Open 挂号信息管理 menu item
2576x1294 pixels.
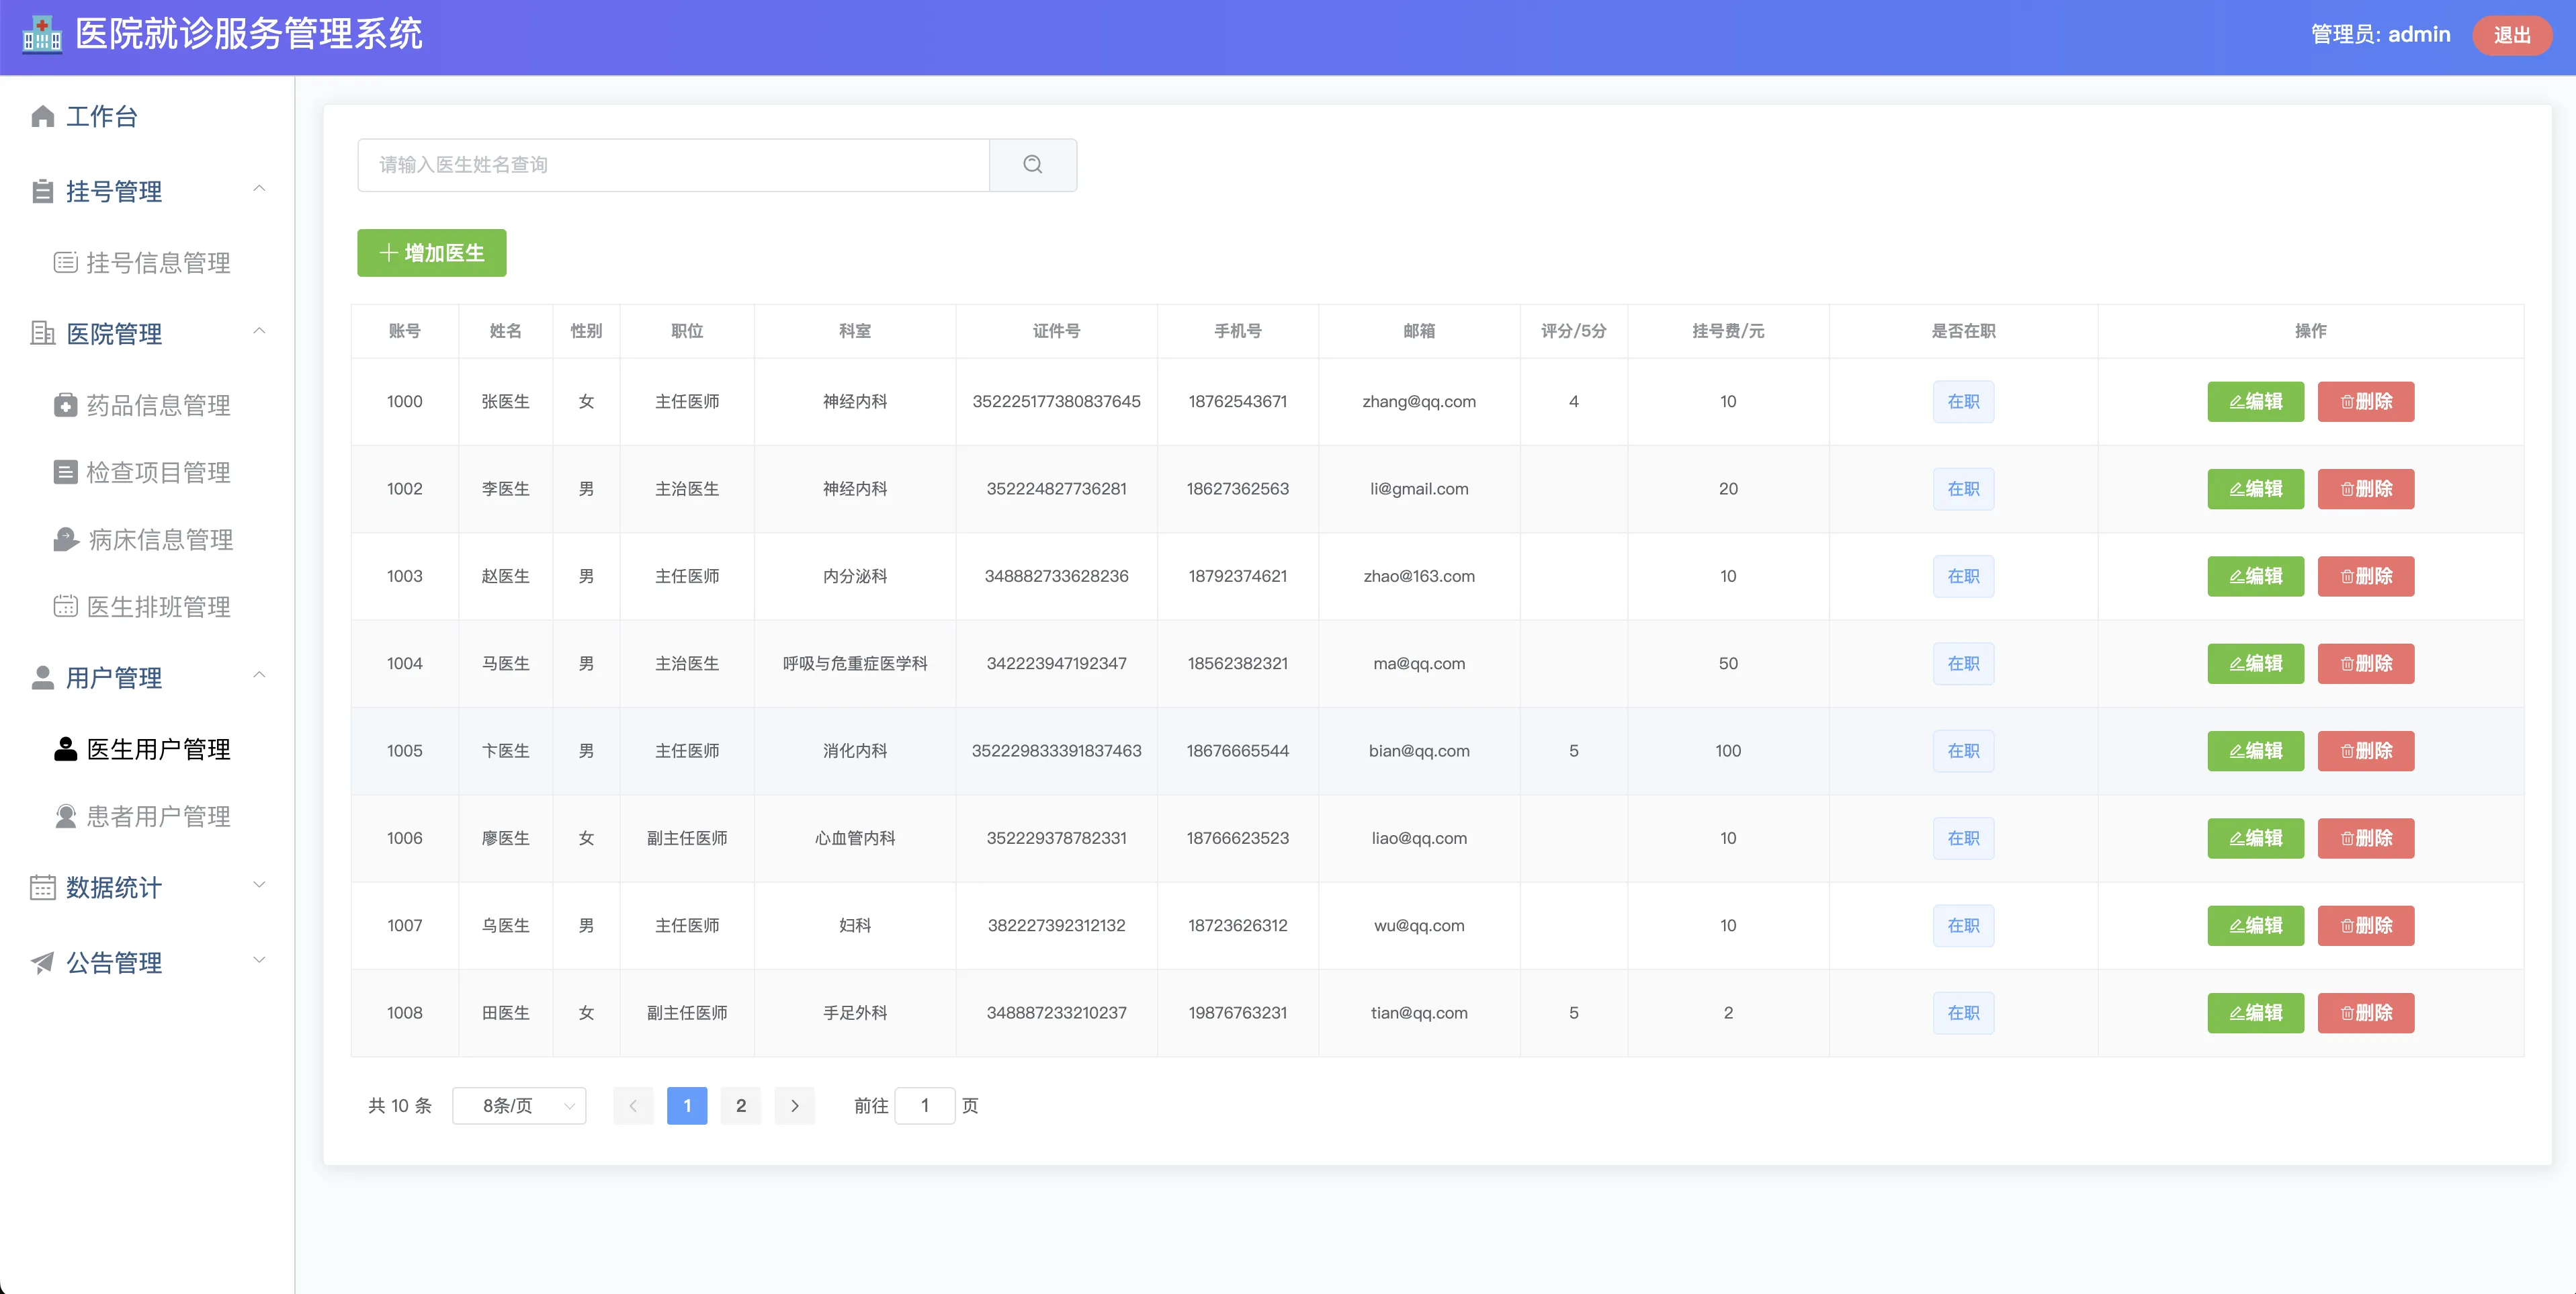click(158, 263)
